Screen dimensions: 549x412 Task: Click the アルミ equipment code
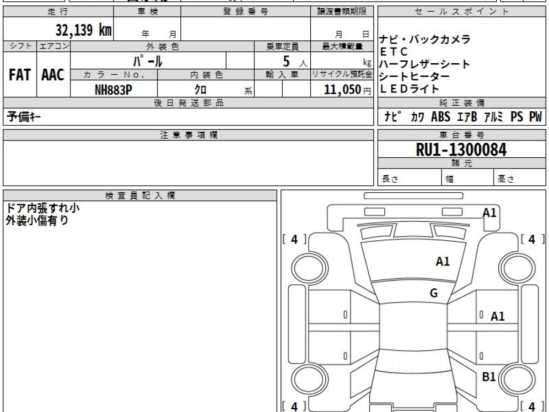[x=494, y=117]
